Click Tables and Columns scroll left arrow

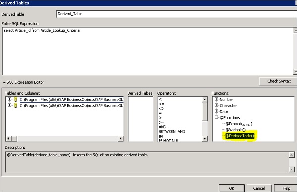click(x=8, y=138)
